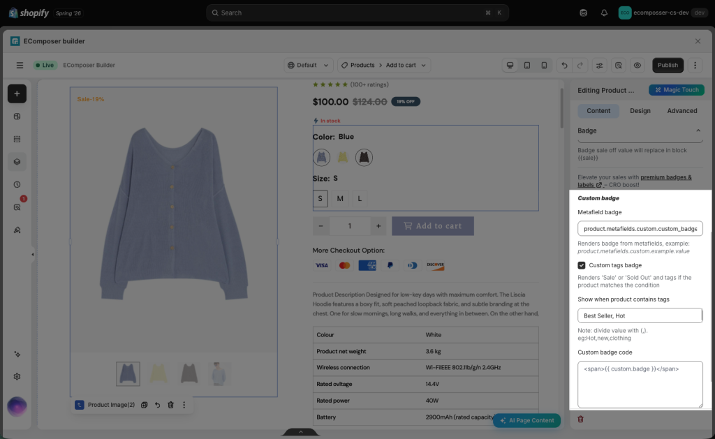Switch to desktop device preview
The image size is (715, 439).
[x=510, y=65]
